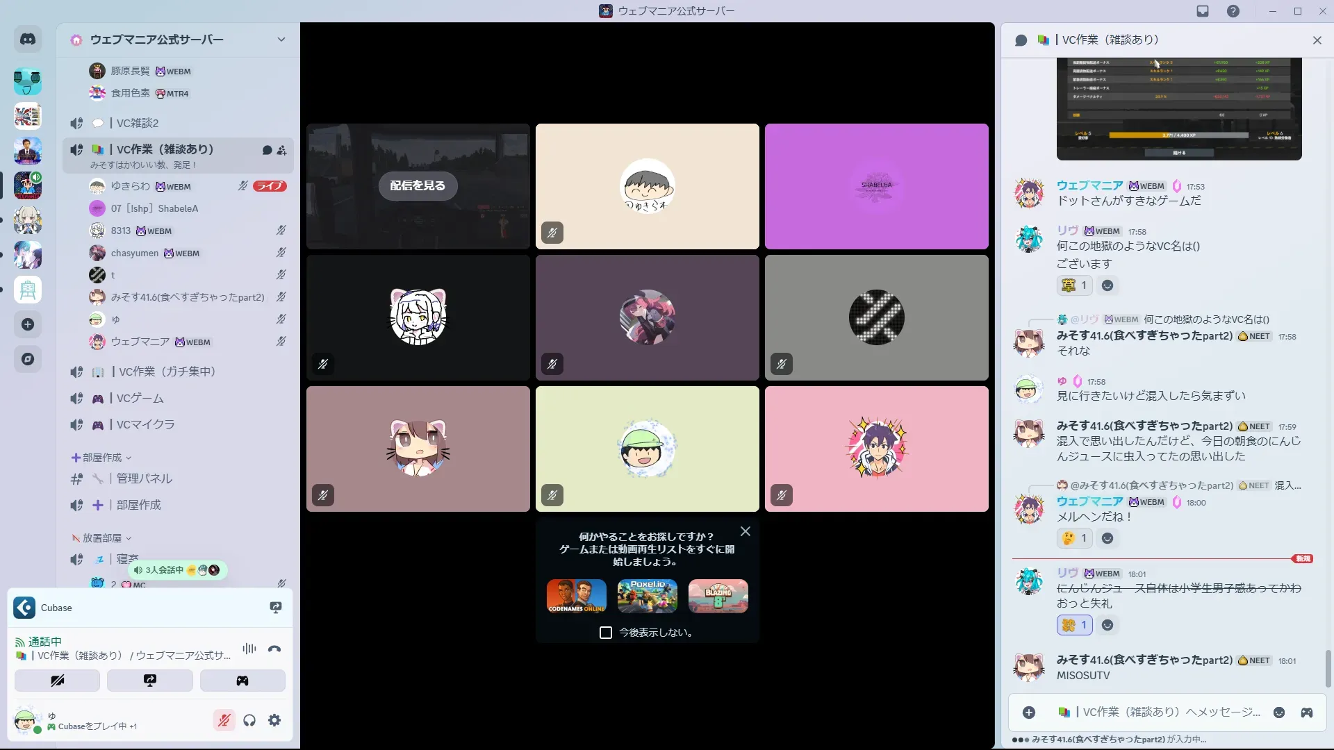Toggle the microphone mute button
This screenshot has width=1334, height=750.
(x=224, y=720)
